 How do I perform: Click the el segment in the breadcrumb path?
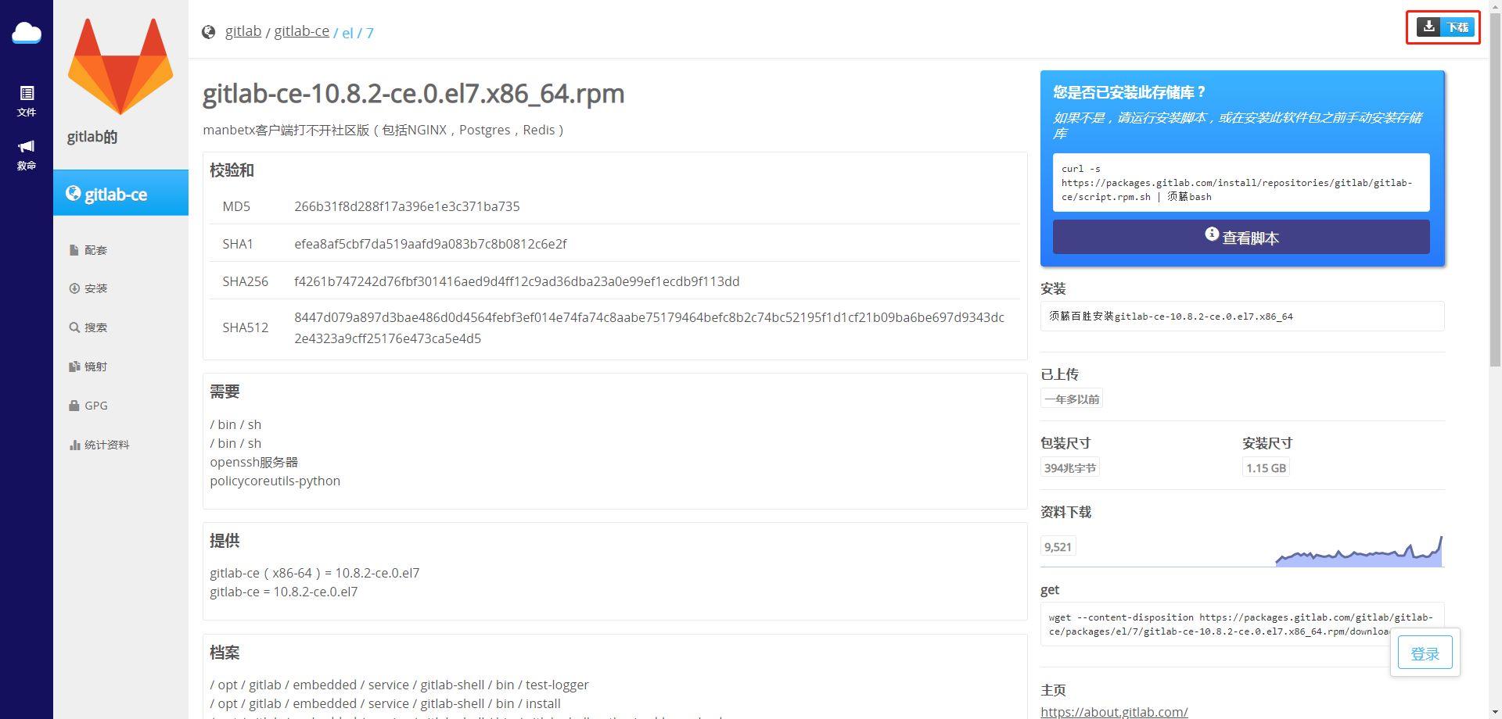(347, 34)
